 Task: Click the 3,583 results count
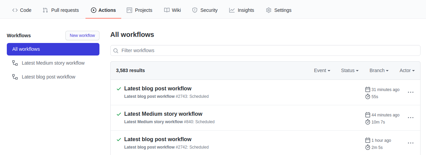click(130, 70)
